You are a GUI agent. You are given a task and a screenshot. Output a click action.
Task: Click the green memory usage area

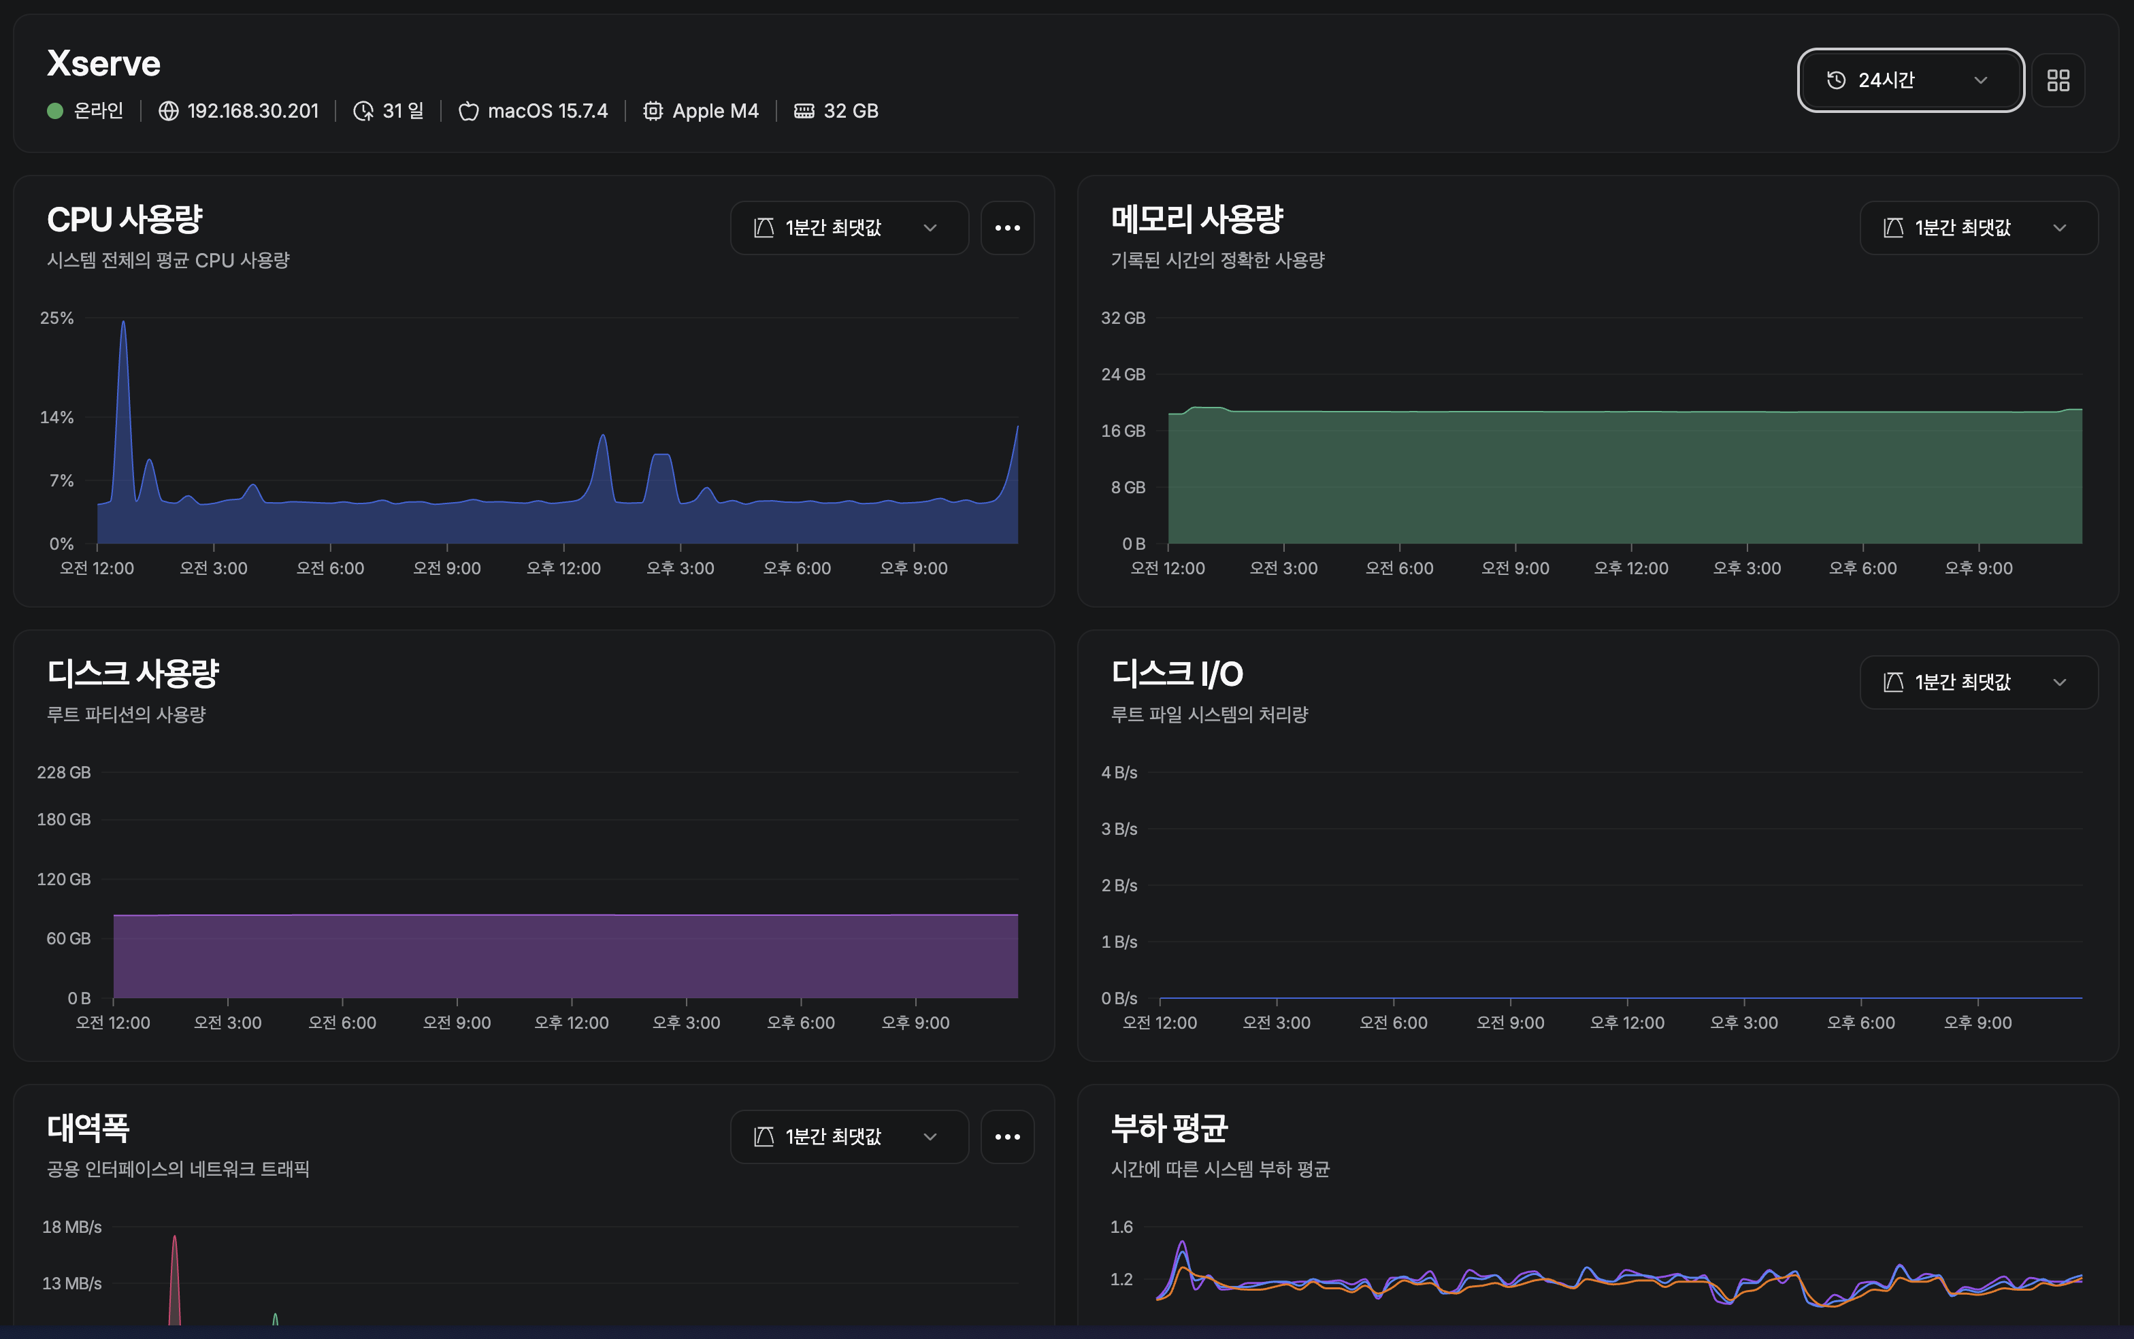(x=1625, y=478)
